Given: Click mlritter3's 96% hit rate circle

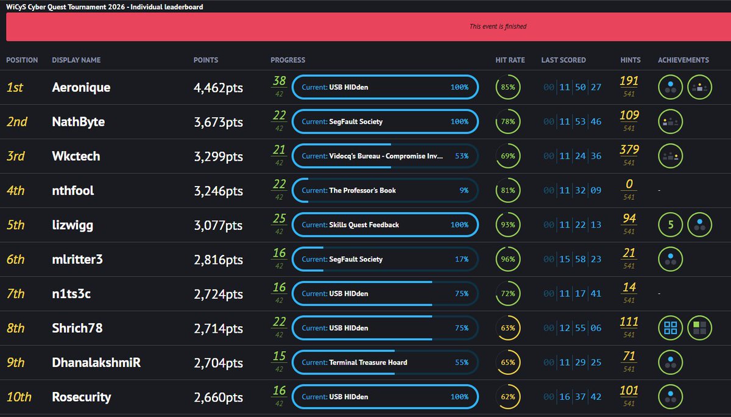Looking at the screenshot, I should [x=508, y=259].
